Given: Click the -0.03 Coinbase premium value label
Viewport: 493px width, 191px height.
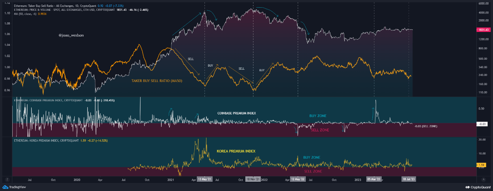Looking at the screenshot, I should pos(483,124).
